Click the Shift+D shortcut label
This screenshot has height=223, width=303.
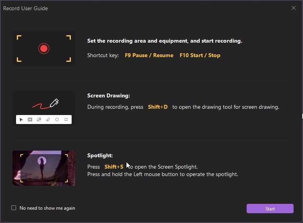(x=158, y=107)
